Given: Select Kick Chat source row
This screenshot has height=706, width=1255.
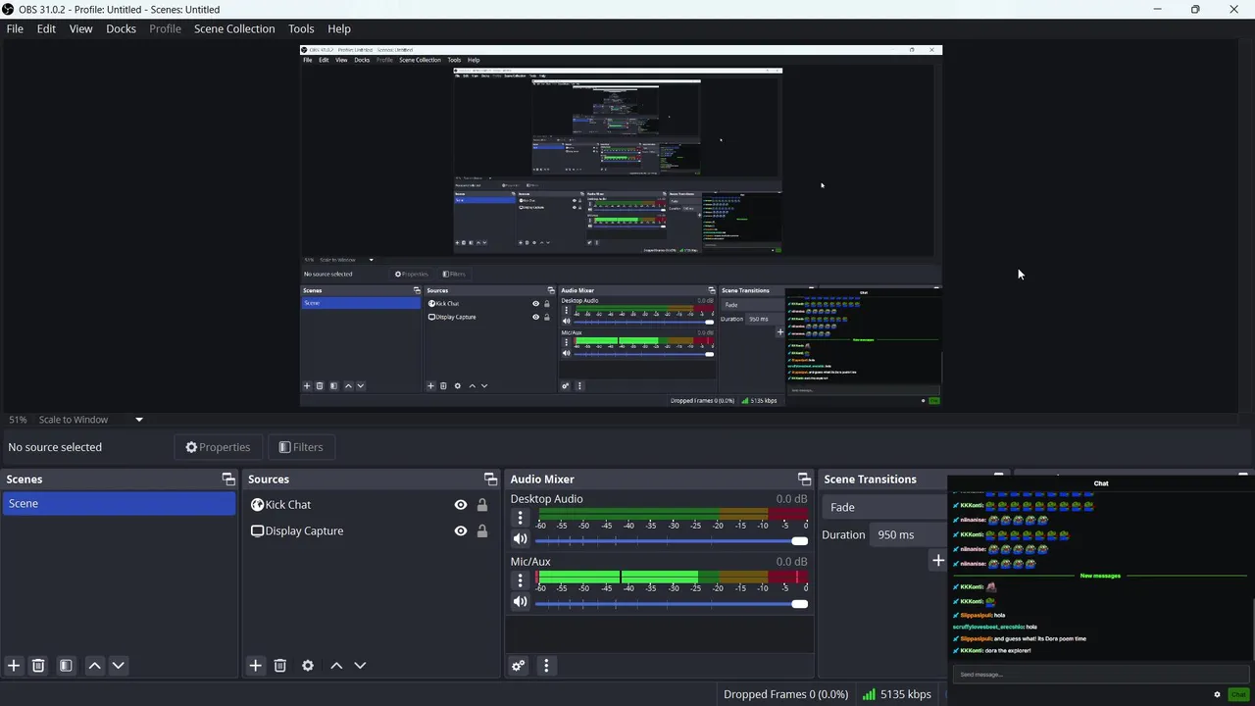Looking at the screenshot, I should (372, 505).
